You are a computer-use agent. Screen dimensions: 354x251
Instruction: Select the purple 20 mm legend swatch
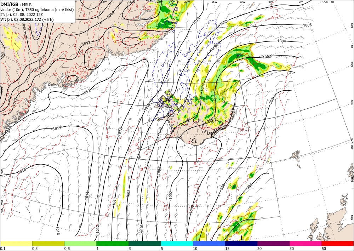coord(273,243)
